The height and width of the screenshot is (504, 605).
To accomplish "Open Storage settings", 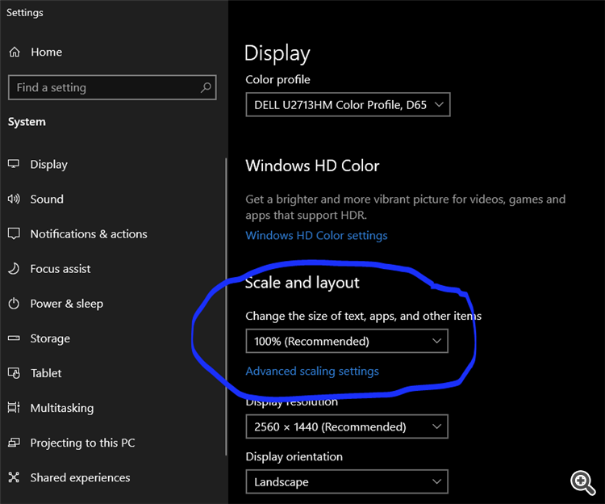I will click(x=50, y=338).
